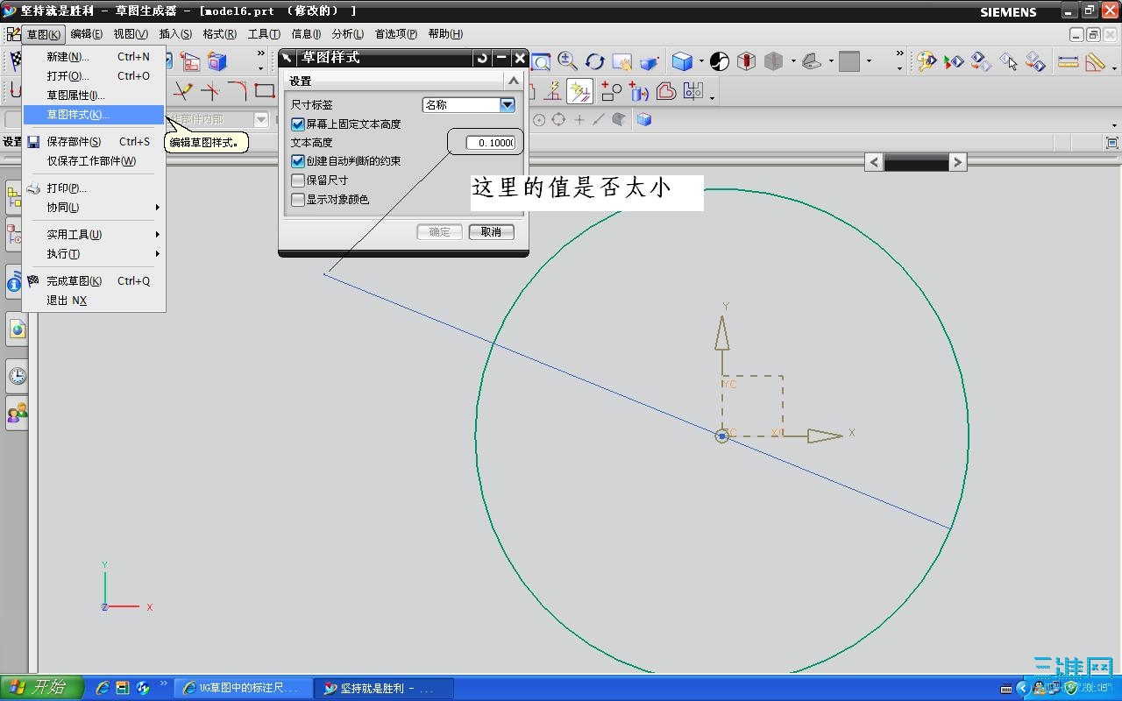Open the Internet Explorer sidebar tab icon

(18, 329)
